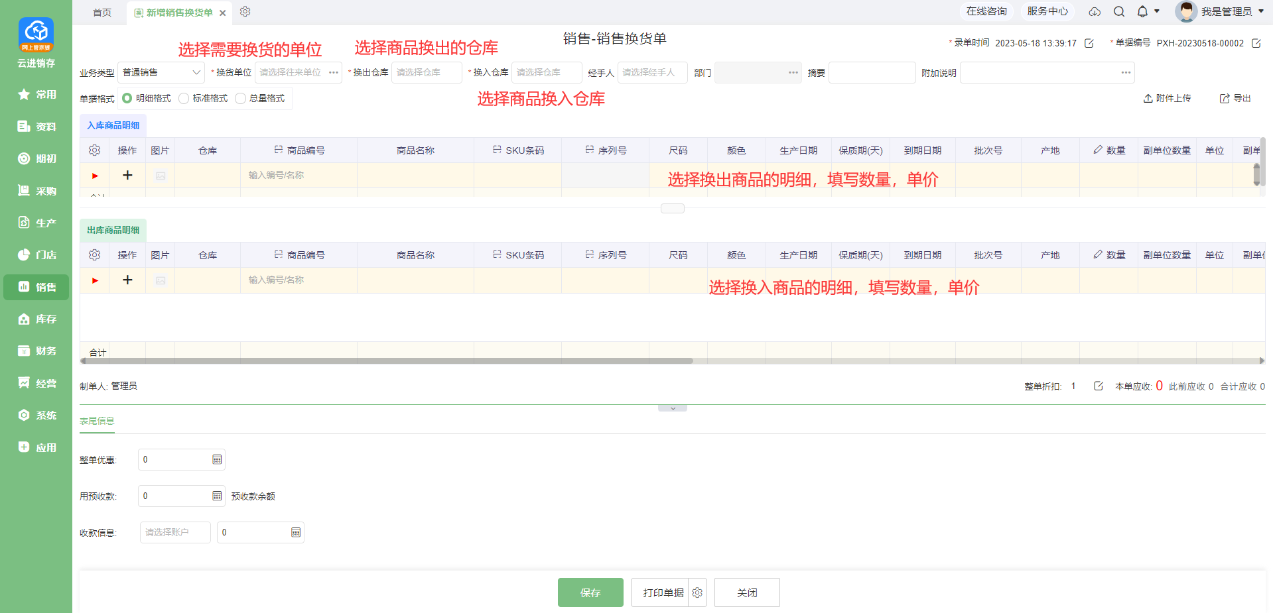This screenshot has height=613, width=1273.
Task: Click the 导出 export button
Action: [1235, 98]
